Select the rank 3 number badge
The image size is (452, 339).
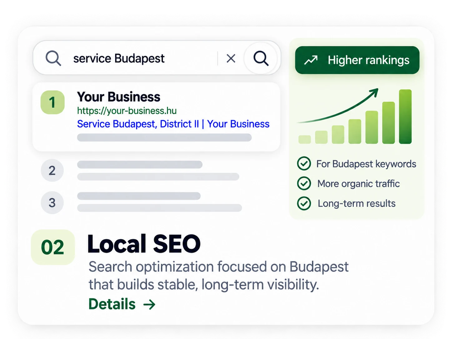(x=52, y=203)
